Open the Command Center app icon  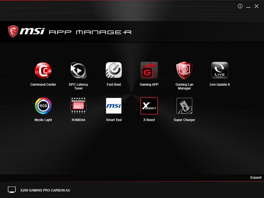[43, 71]
